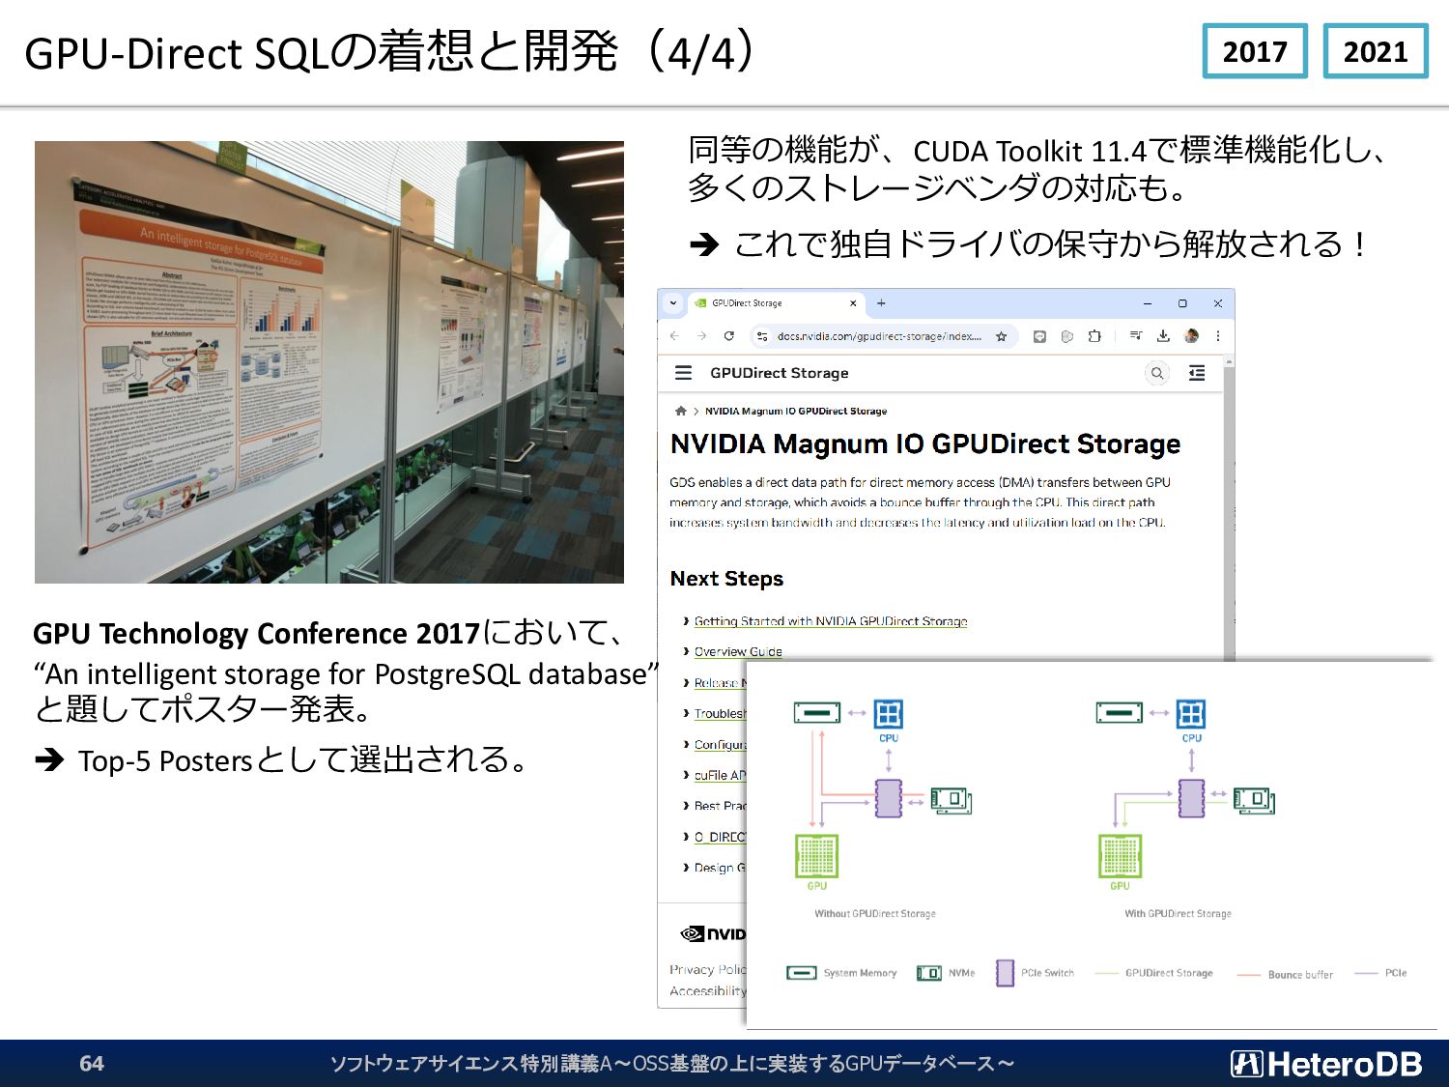
Task: Click NVIDIA Magnum IO GPUDirect Storage breadcrumb
Action: (796, 411)
